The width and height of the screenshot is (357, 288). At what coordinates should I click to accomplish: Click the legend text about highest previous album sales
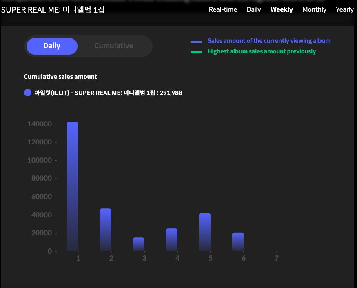(261, 51)
